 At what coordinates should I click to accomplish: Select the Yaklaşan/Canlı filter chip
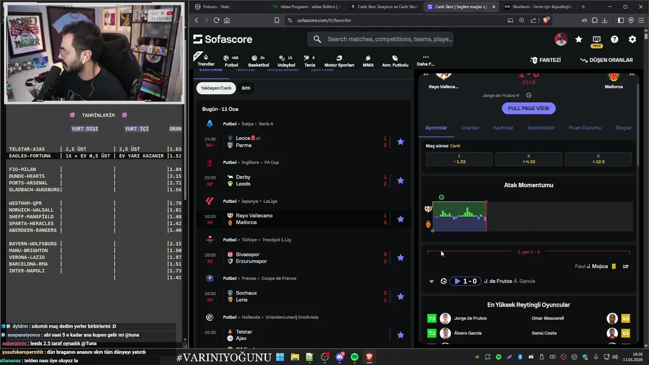(216, 88)
